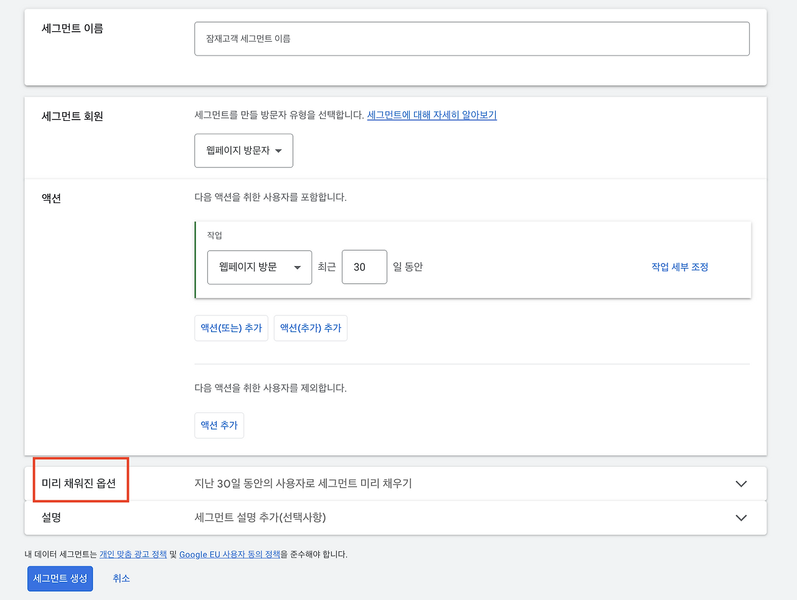The image size is (797, 600).
Task: Click 액션 추가 under the exclusion section
Action: [x=219, y=425]
